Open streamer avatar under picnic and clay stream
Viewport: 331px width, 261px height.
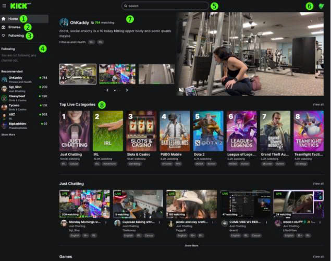pos(171,223)
